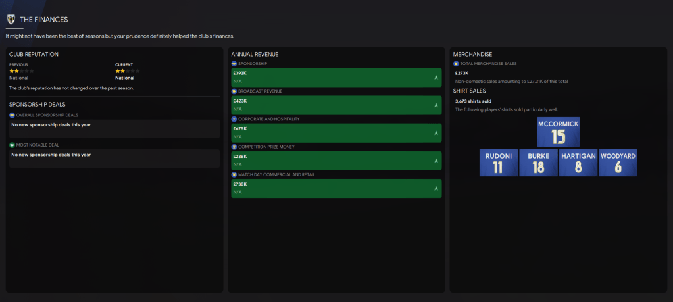The image size is (673, 302).
Task: Click the Total Merchandise Sales shirt icon
Action: (x=456, y=64)
